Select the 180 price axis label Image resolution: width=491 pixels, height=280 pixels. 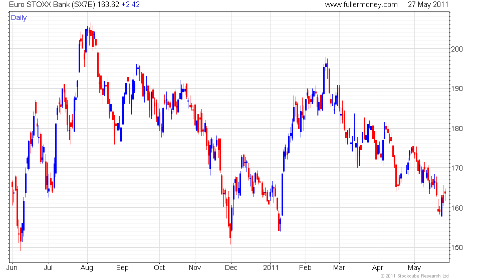pyautogui.click(x=456, y=128)
